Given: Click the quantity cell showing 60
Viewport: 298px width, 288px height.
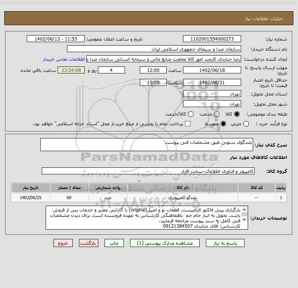Looking at the screenshot, I should pyautogui.click(x=69, y=198).
